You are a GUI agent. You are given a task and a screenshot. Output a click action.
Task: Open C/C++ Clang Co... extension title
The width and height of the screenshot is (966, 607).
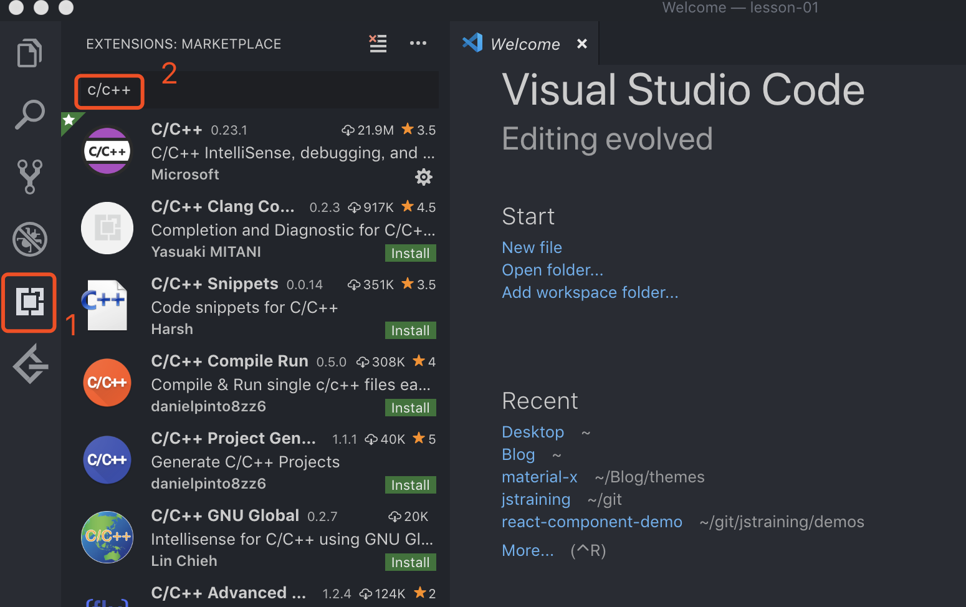click(x=222, y=206)
